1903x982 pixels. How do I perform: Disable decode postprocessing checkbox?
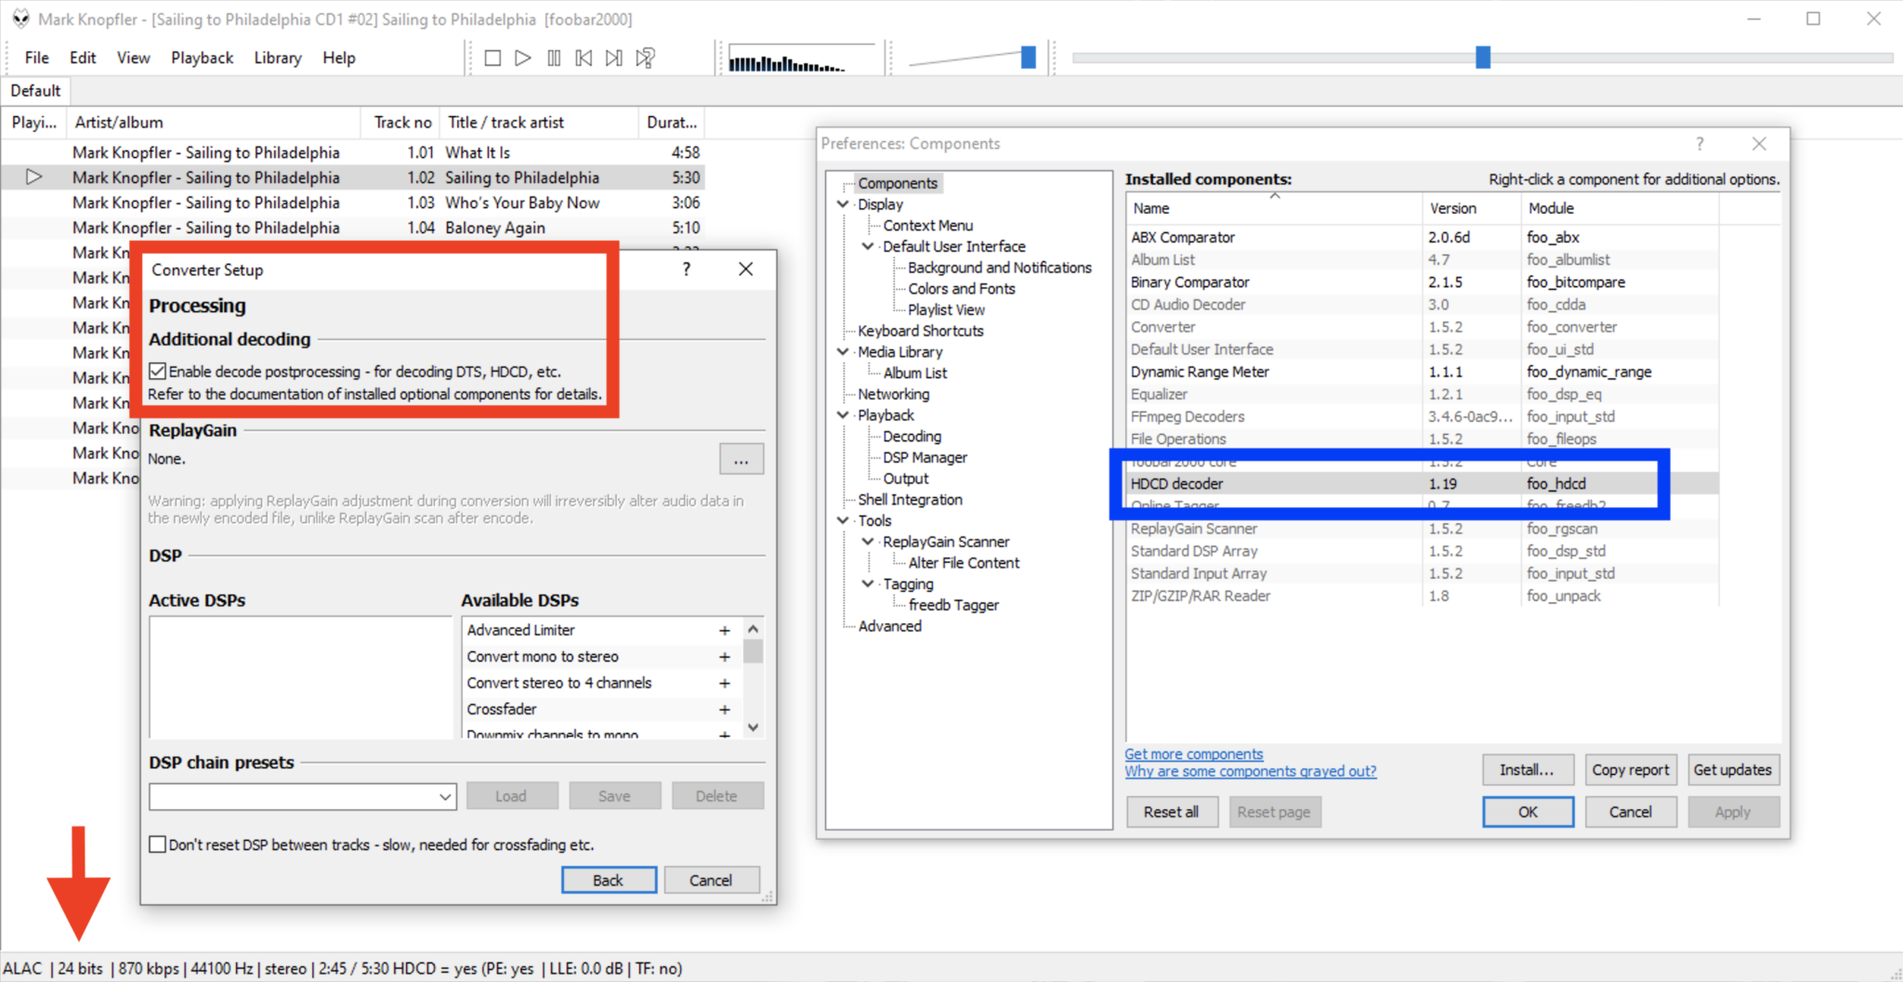(158, 372)
